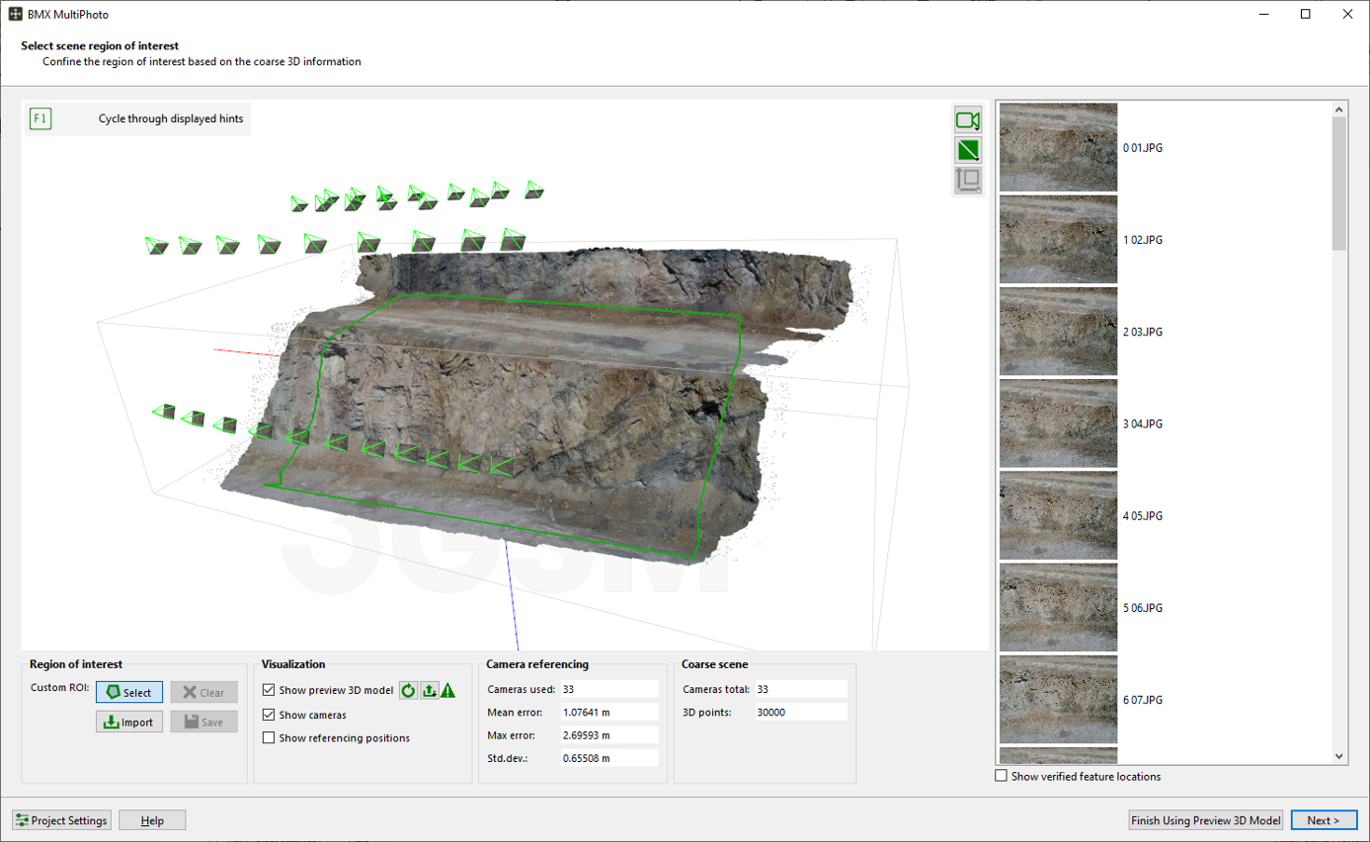The width and height of the screenshot is (1370, 842).
Task: Finish Using Preview 3D Model
Action: [x=1206, y=820]
